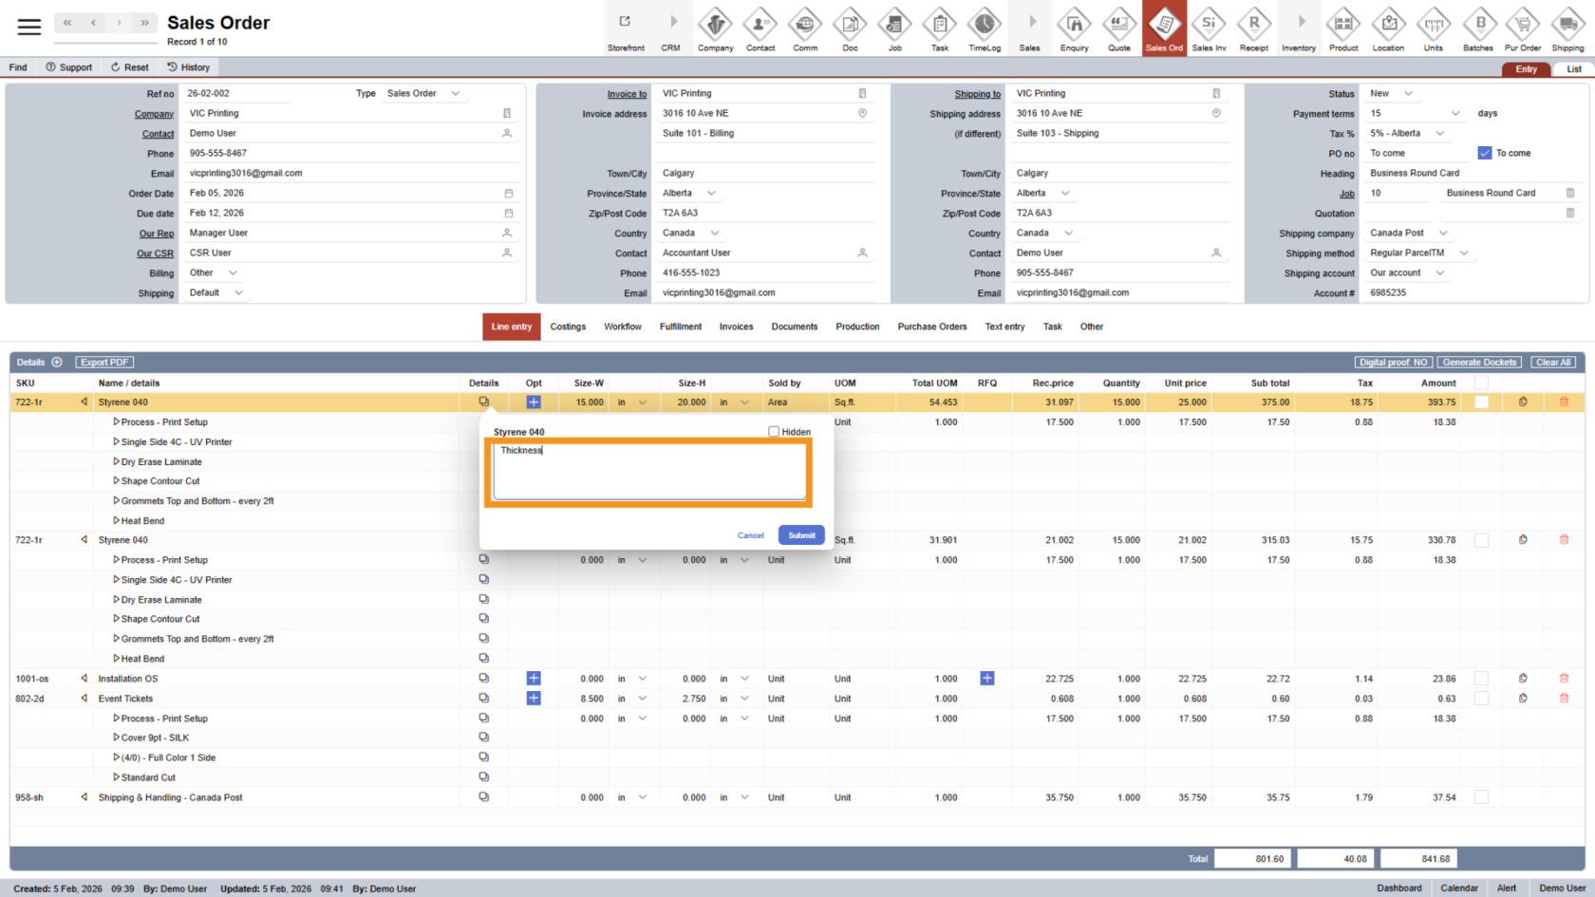Screen dimensions: 1595x897
Task: Open the Quote module icon
Action: (x=1118, y=28)
